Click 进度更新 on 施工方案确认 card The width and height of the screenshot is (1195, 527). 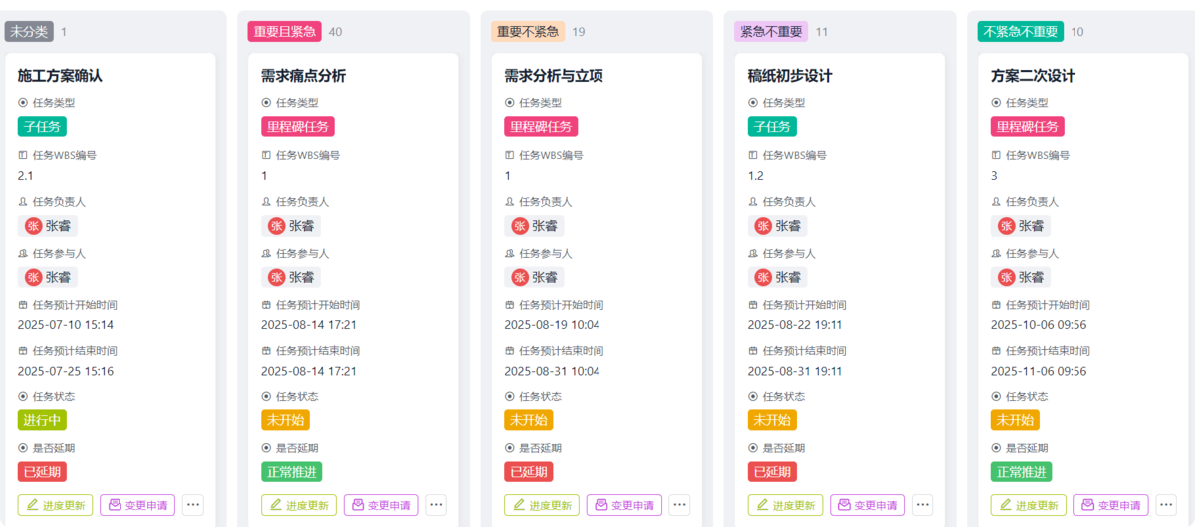click(x=55, y=505)
